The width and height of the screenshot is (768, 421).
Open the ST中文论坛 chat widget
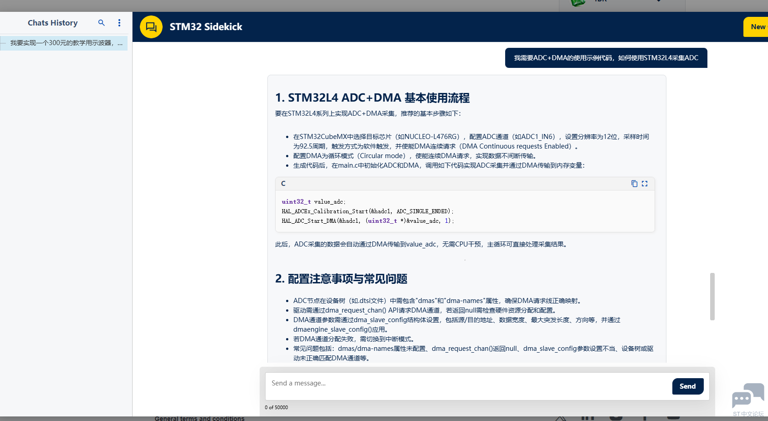click(749, 395)
